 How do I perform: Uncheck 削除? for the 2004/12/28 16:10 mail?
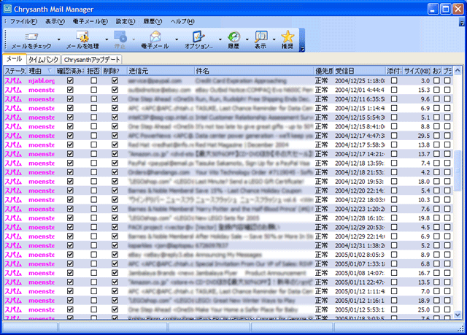(115, 218)
